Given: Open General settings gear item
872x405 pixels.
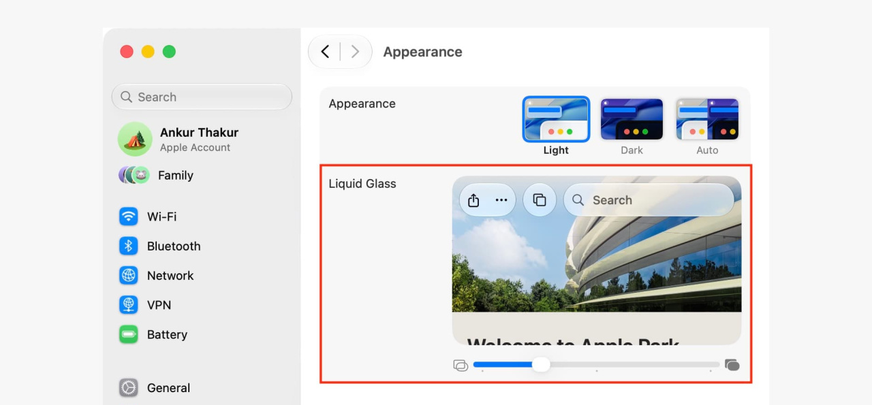Looking at the screenshot, I should [x=155, y=388].
